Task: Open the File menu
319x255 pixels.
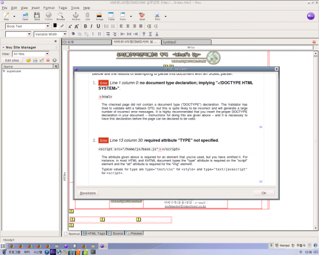Action: 4,8
